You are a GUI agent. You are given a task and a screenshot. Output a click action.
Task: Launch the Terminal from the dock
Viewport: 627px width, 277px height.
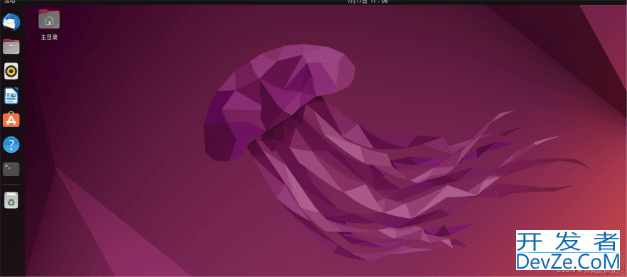(11, 169)
